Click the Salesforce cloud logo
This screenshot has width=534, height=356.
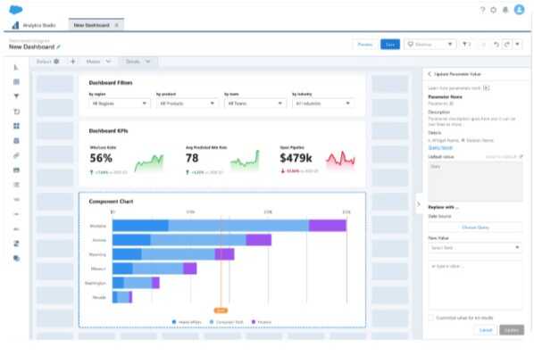(16, 10)
